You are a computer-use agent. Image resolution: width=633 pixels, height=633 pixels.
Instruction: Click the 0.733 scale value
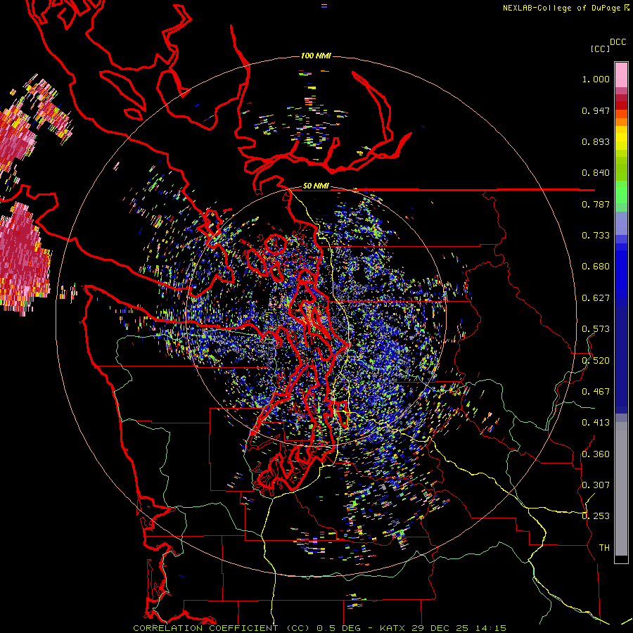click(596, 236)
